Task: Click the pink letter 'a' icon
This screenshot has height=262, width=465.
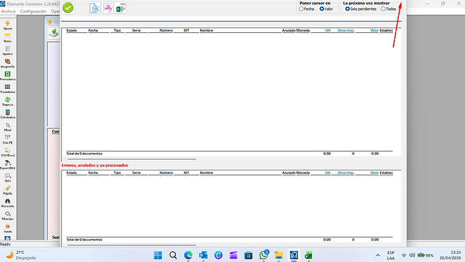Action: tap(107, 8)
